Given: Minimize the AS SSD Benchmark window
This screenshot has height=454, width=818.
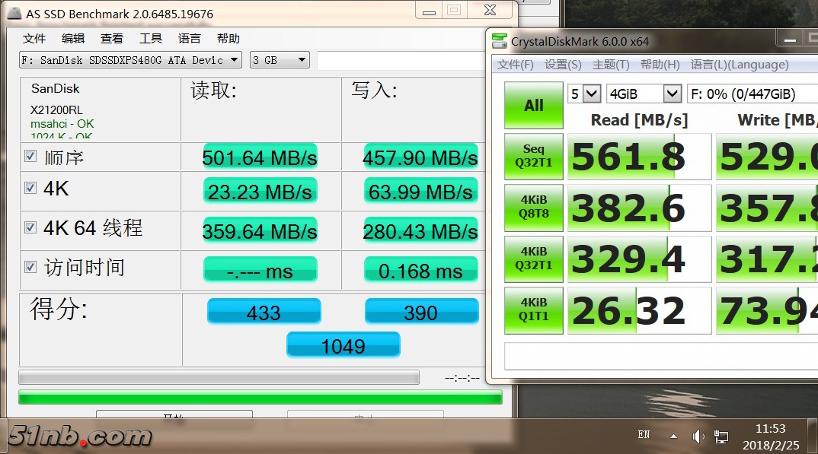Looking at the screenshot, I should [x=427, y=10].
